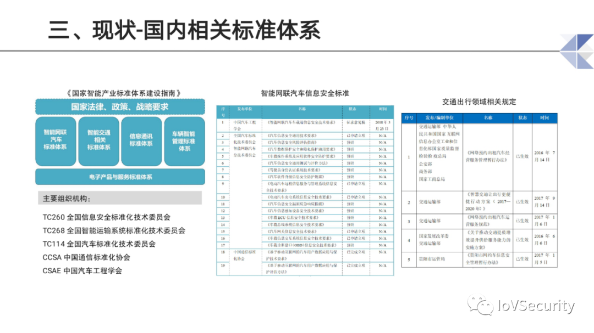This screenshot has height=333, width=594.
Task: Click TC260 全国信息安全标准化技术委员会 line
Action: tap(107, 217)
